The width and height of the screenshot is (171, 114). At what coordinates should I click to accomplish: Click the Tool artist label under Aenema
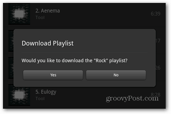(x=40, y=18)
